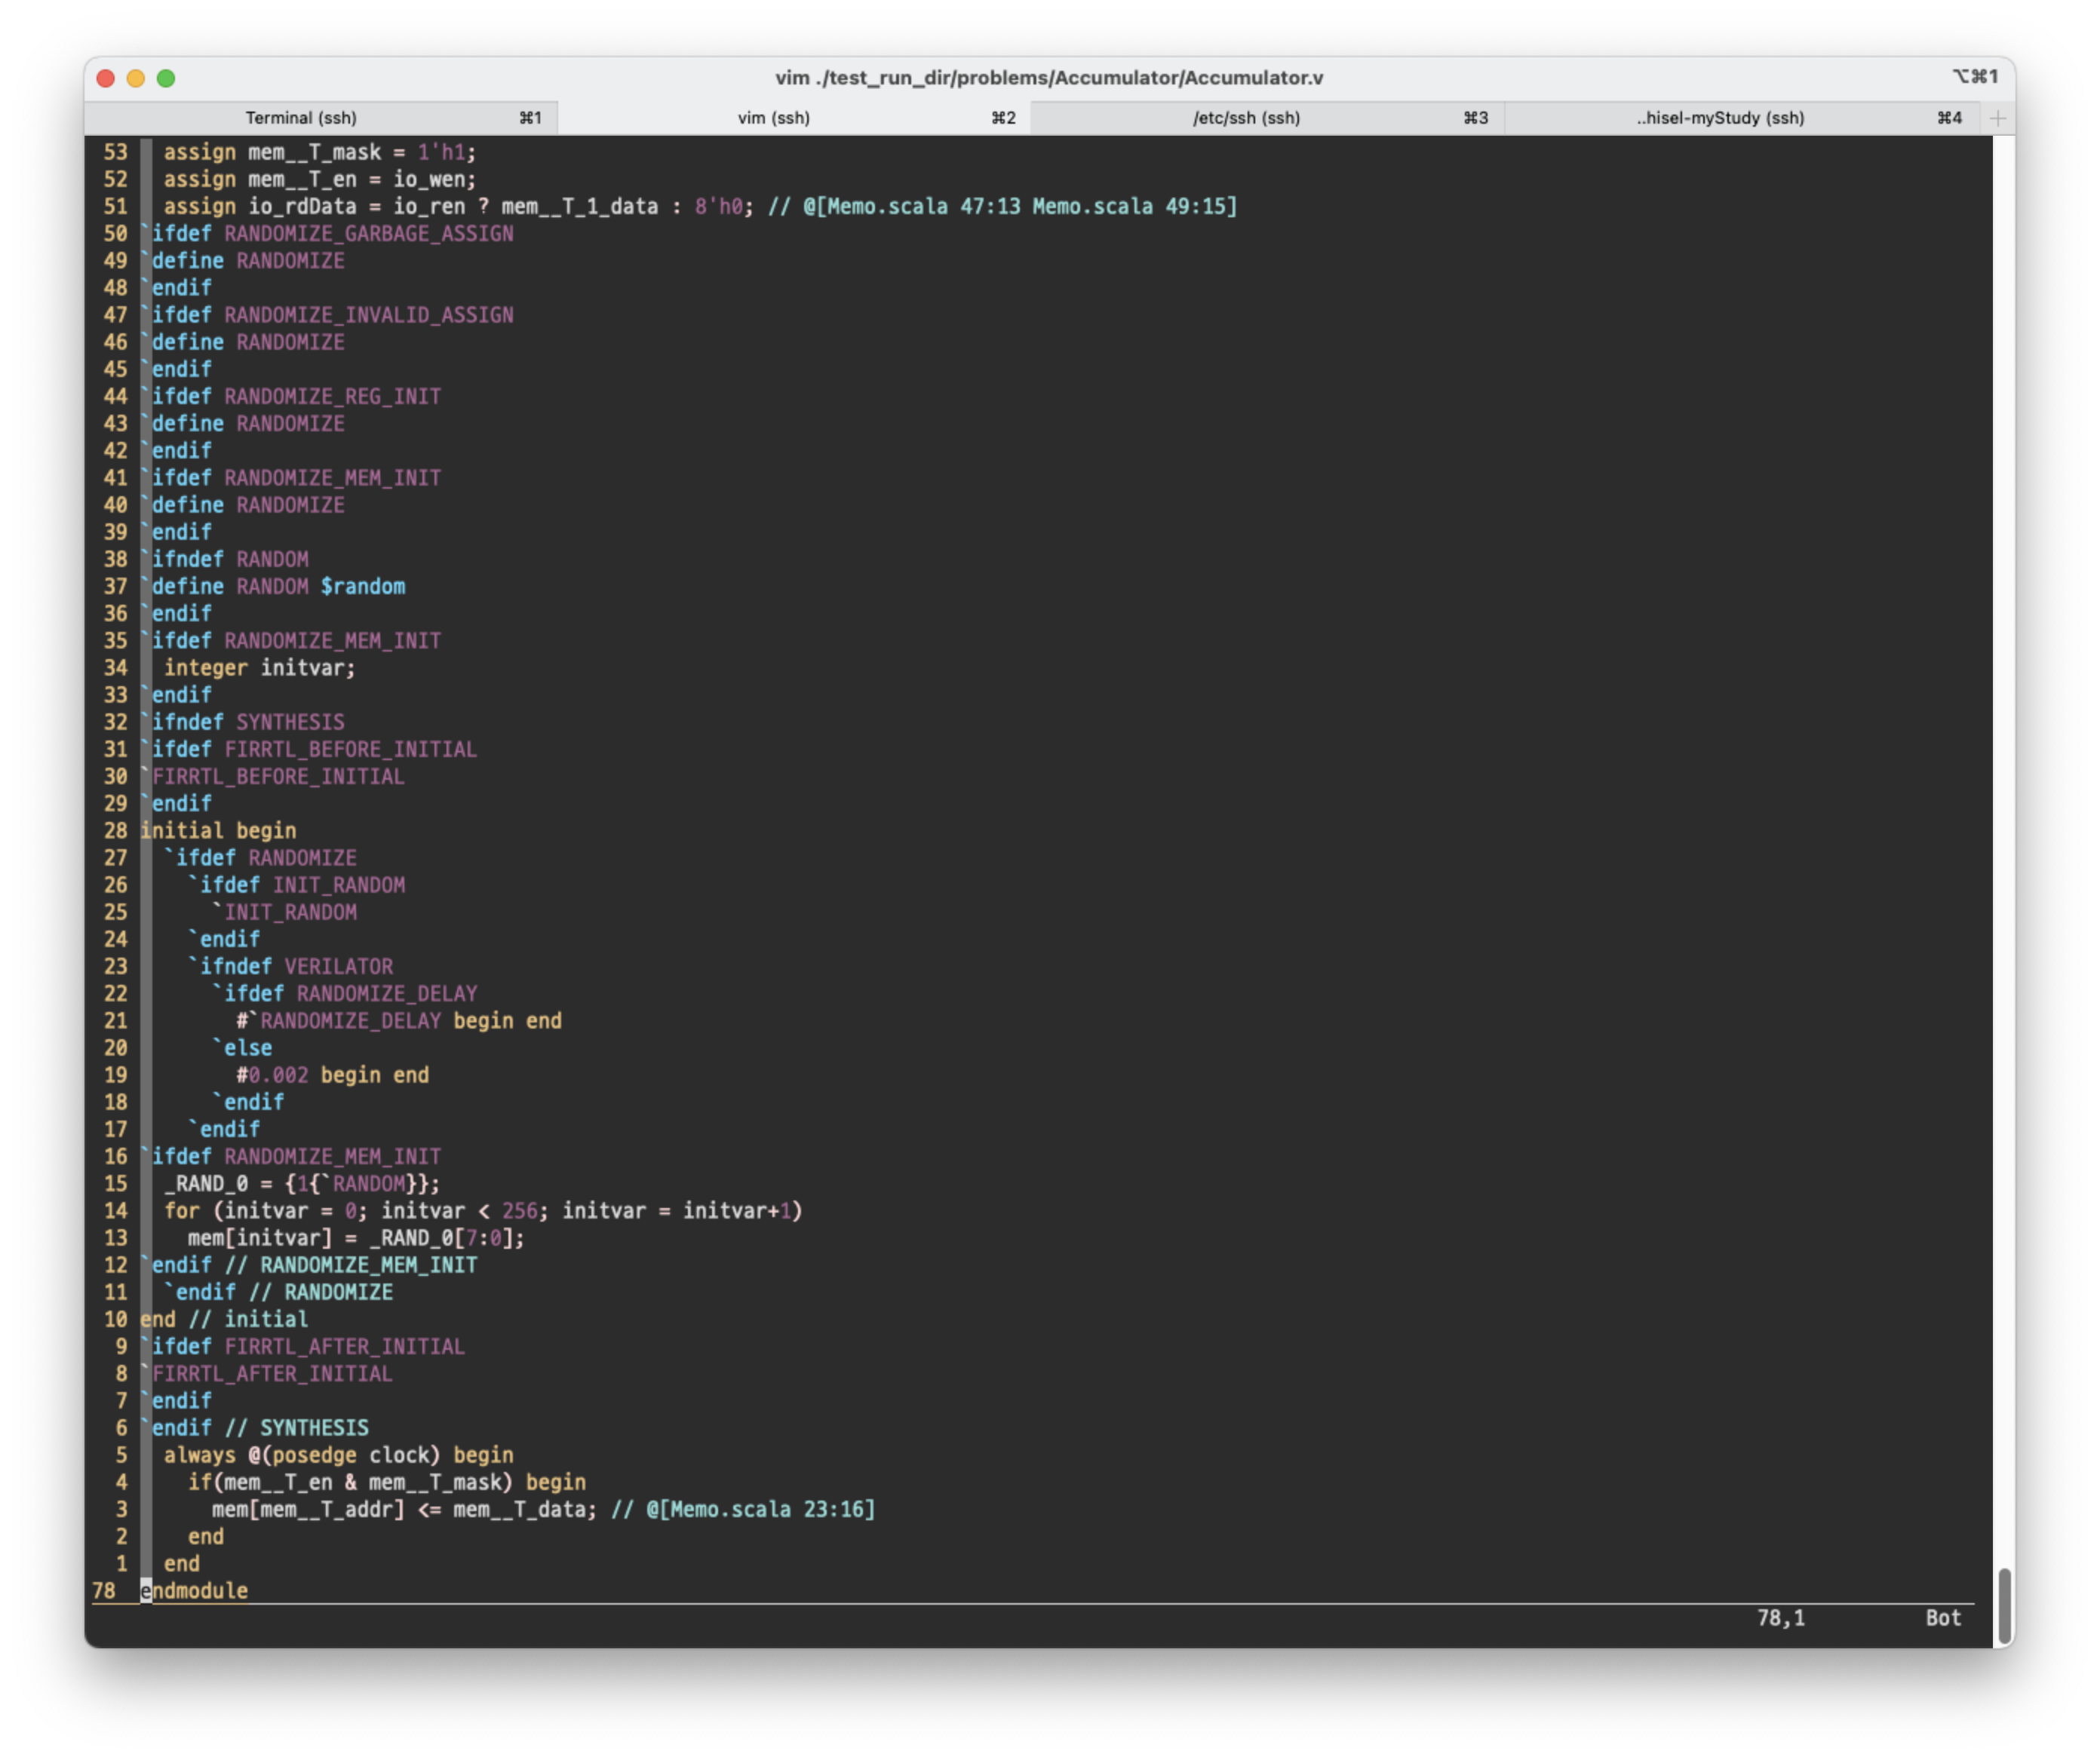
Task: Click the 'ifdef INIT_RANDOM' line
Action: coord(297,885)
